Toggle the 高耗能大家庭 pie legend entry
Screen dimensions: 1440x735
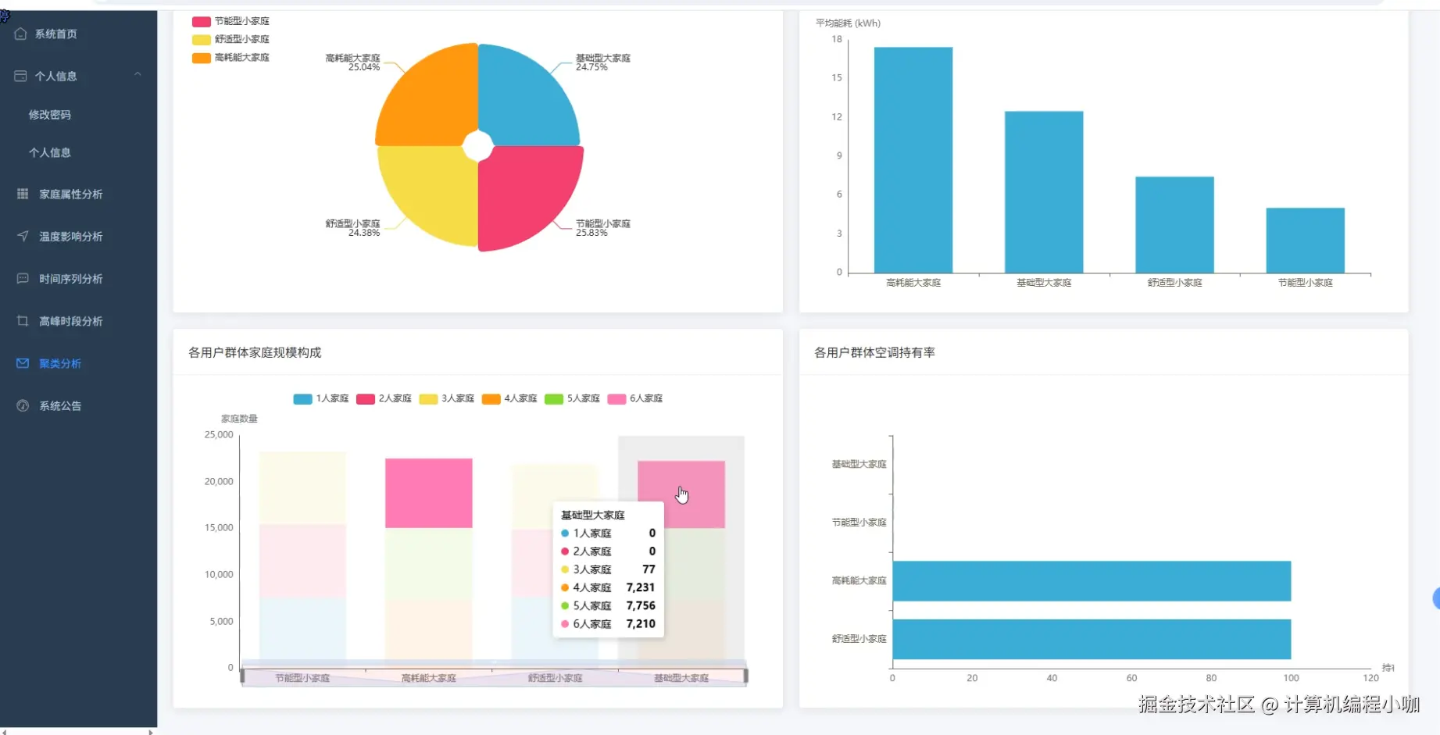(x=230, y=57)
